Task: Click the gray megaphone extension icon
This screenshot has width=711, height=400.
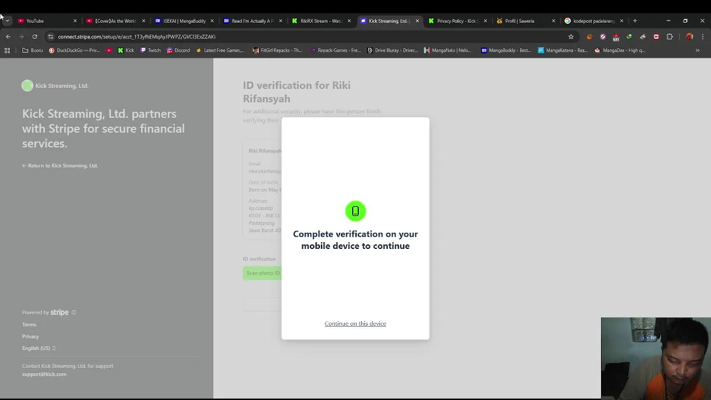Action: (x=643, y=37)
